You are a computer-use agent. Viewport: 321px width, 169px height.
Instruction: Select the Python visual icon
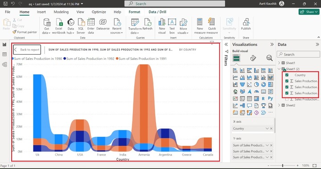[x=271, y=98]
